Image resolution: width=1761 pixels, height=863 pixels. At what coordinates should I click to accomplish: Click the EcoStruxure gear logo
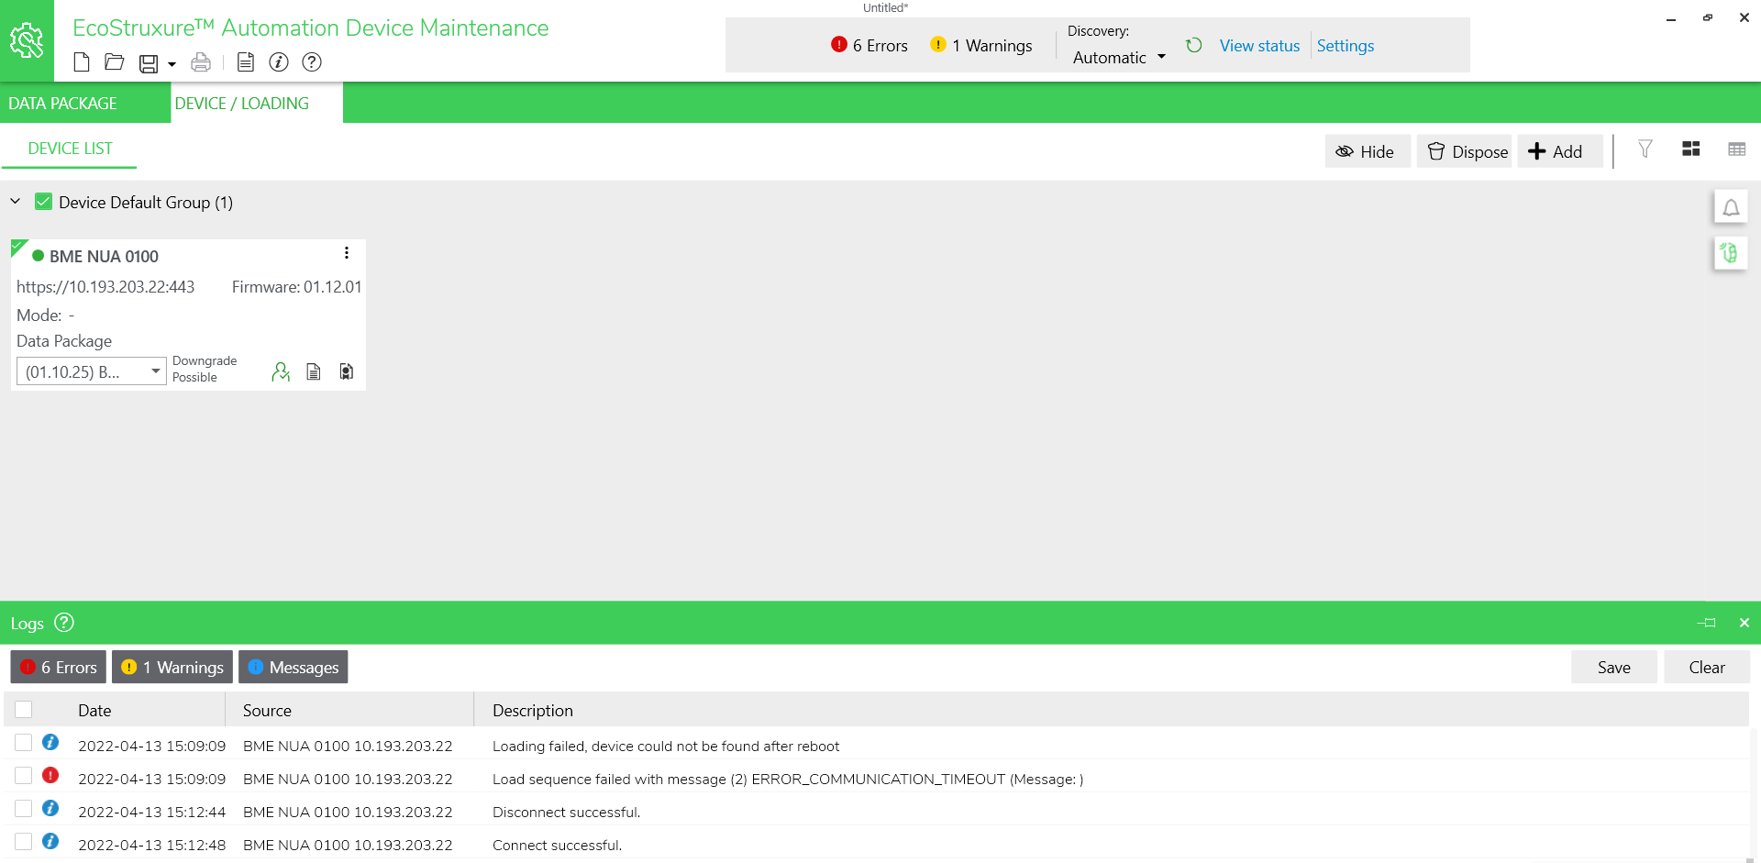pos(27,40)
